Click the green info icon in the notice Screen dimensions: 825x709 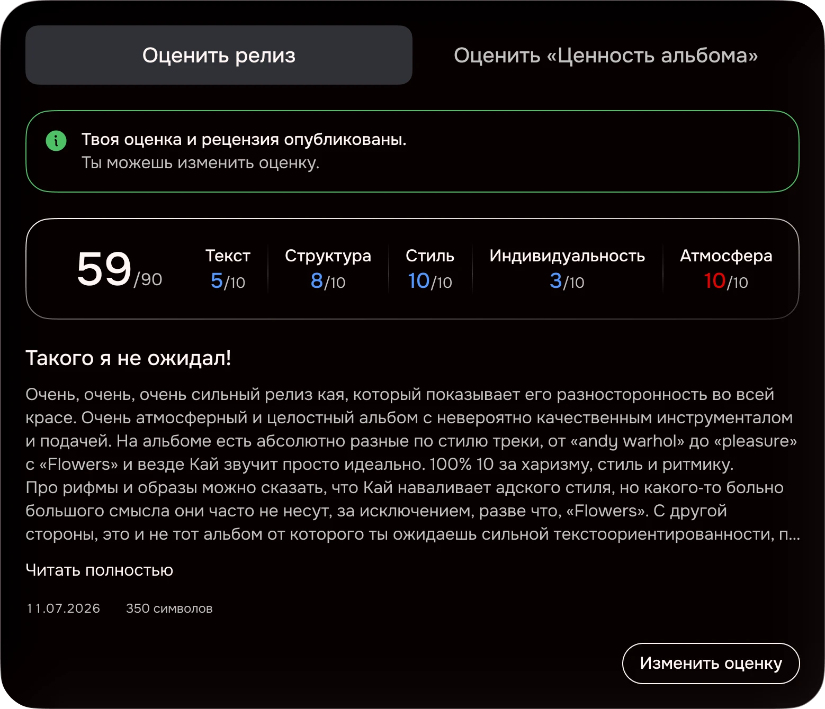56,141
